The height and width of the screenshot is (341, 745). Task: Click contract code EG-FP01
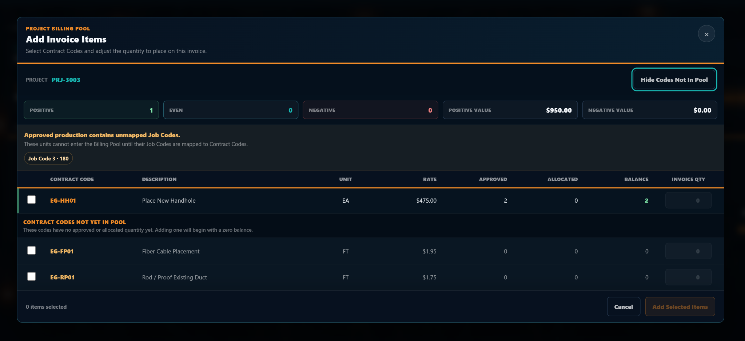[62, 251]
